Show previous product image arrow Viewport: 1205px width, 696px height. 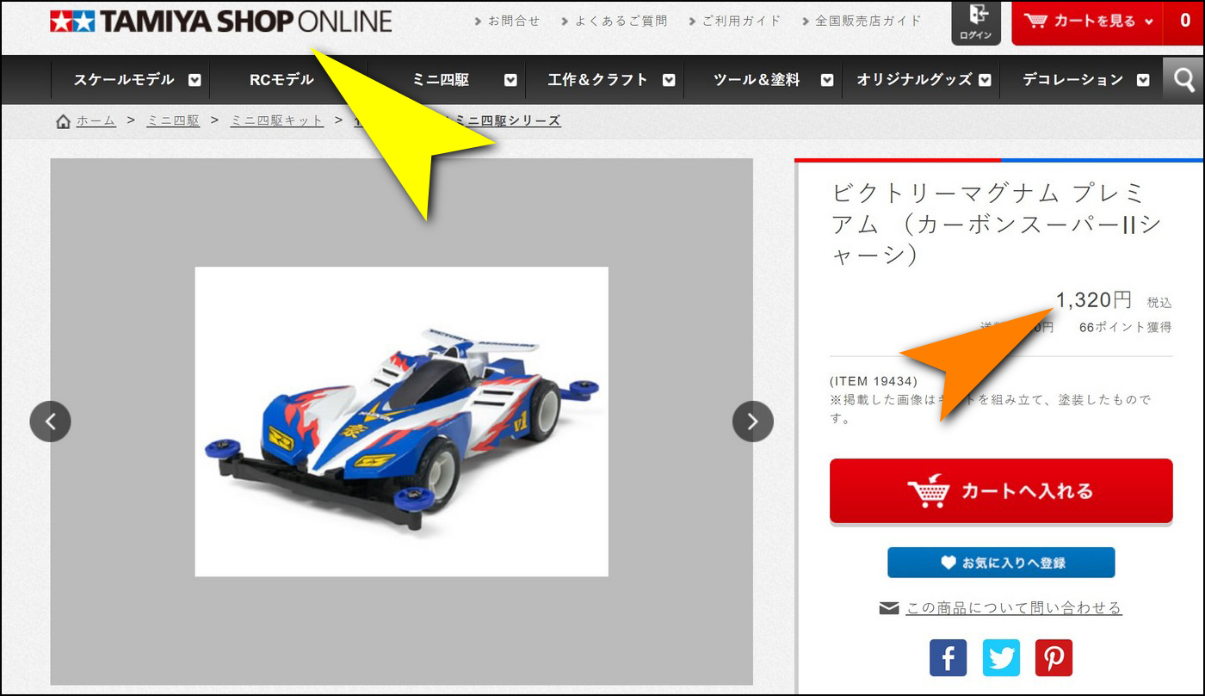point(50,421)
